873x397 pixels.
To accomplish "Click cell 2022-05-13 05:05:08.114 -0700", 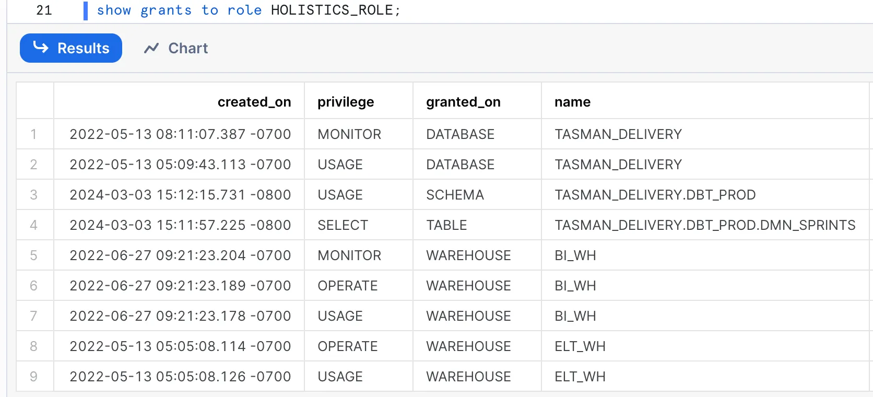I will [x=180, y=346].
